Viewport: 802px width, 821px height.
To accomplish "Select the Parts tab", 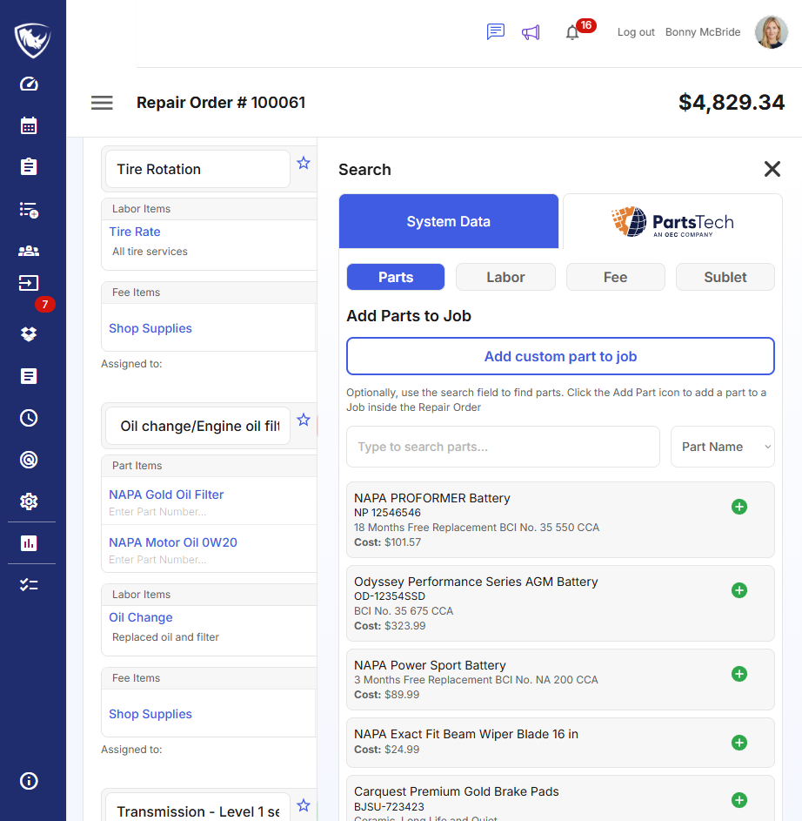I will (x=396, y=277).
